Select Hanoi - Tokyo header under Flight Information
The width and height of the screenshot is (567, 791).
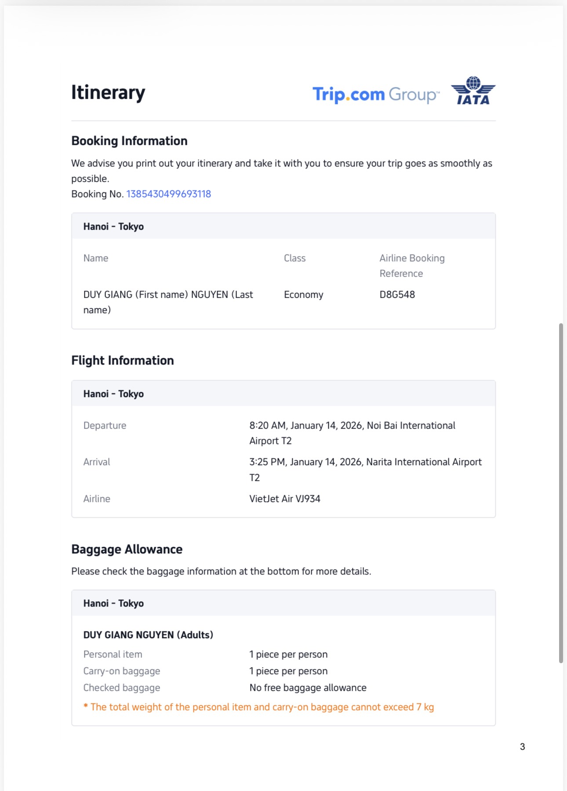[x=113, y=394]
